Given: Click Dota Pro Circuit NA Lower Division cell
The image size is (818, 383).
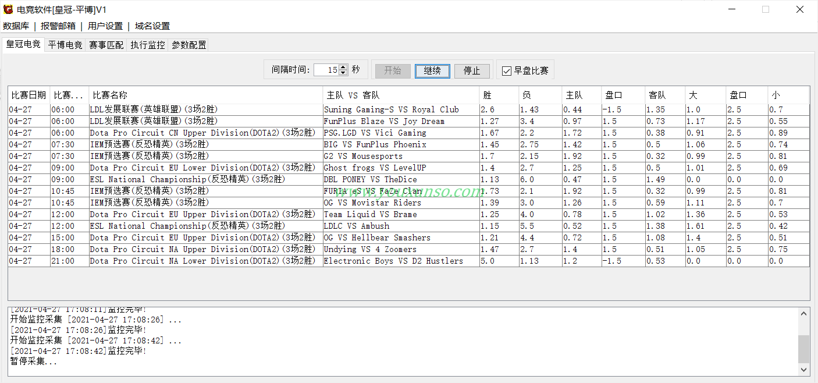Looking at the screenshot, I should [206, 261].
